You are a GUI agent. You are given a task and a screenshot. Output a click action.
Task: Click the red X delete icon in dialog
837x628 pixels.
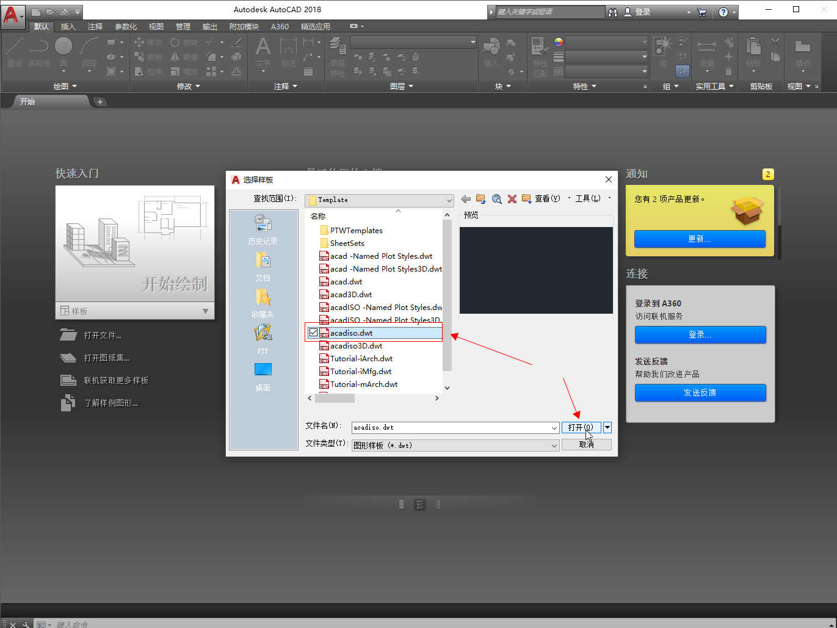click(512, 199)
